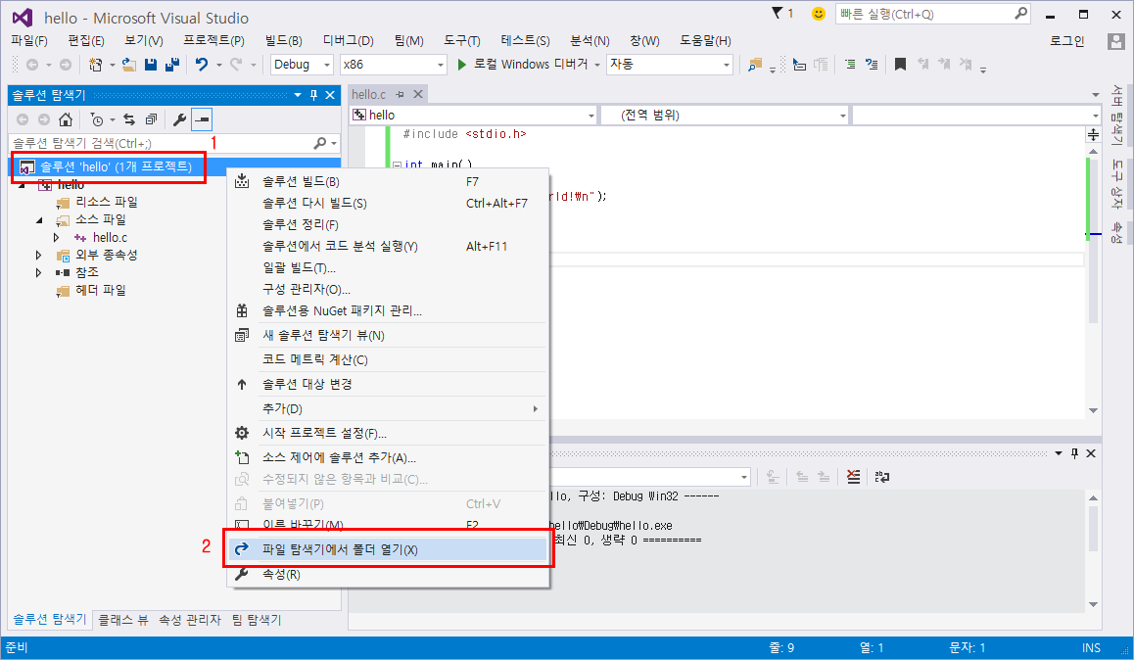Expand the 외부 종속성 node
The width and height of the screenshot is (1134, 660).
point(39,256)
